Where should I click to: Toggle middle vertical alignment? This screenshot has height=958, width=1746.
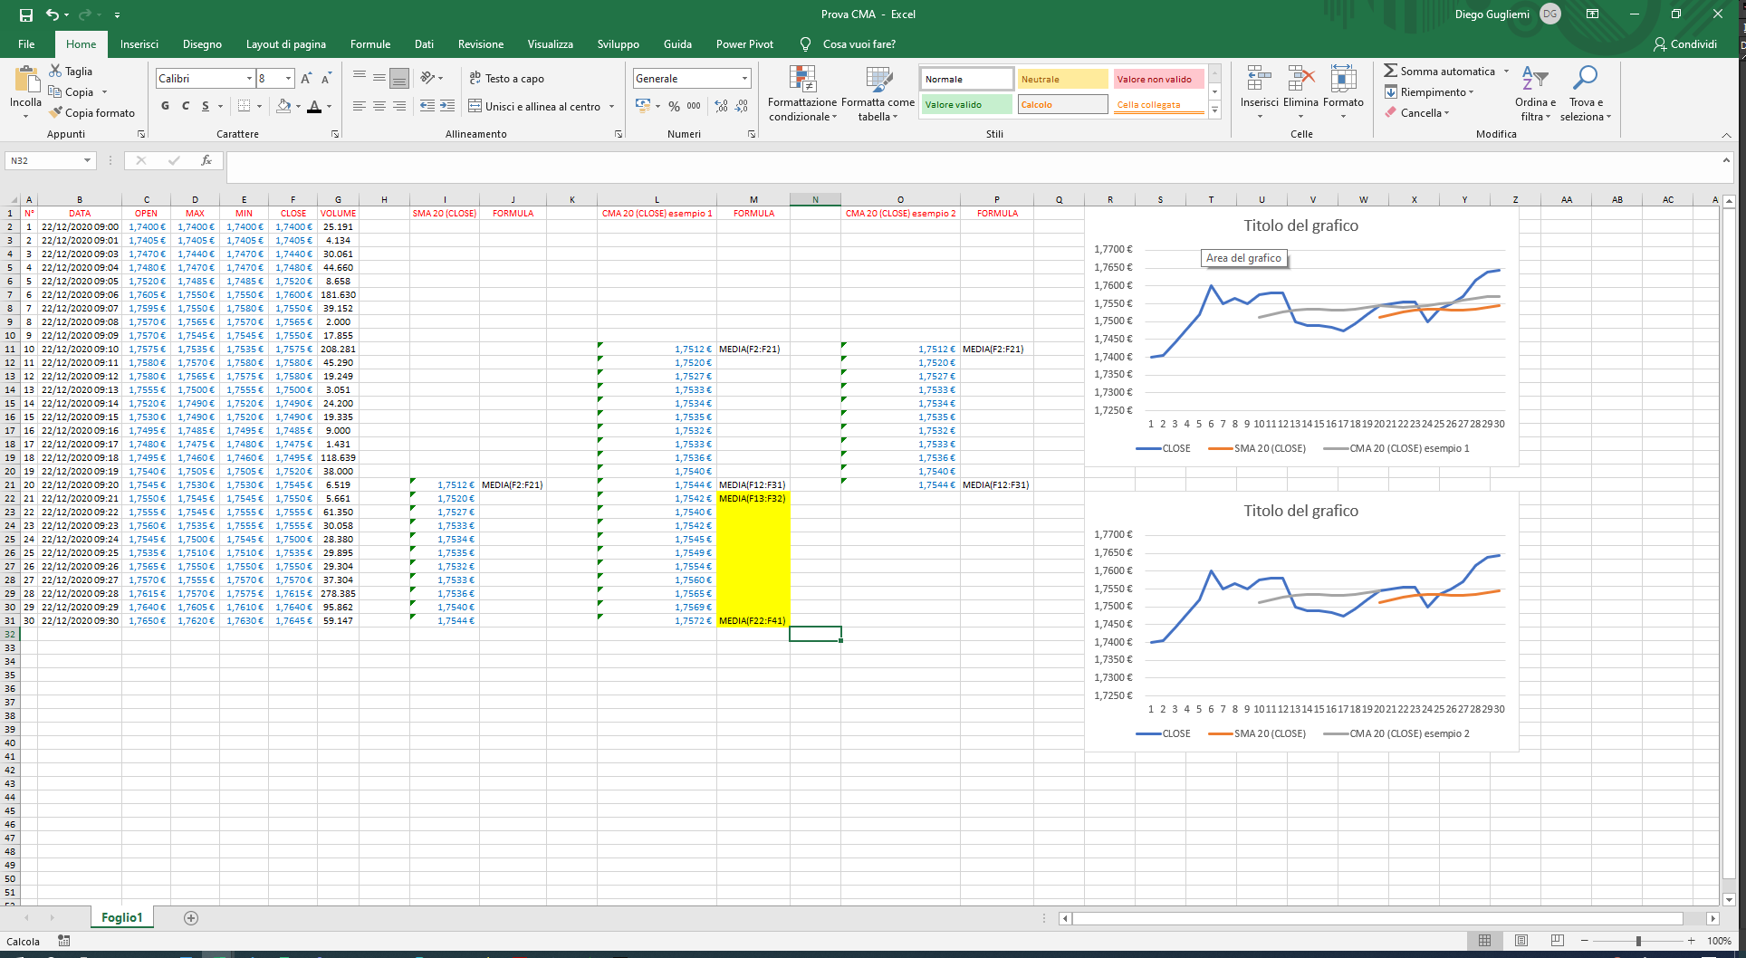[x=379, y=78]
